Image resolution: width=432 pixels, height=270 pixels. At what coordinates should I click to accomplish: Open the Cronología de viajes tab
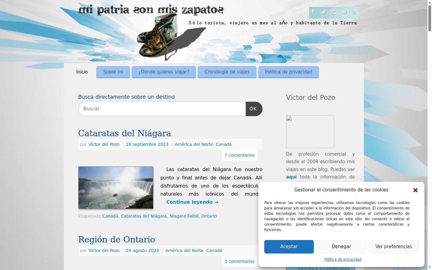pos(227,72)
